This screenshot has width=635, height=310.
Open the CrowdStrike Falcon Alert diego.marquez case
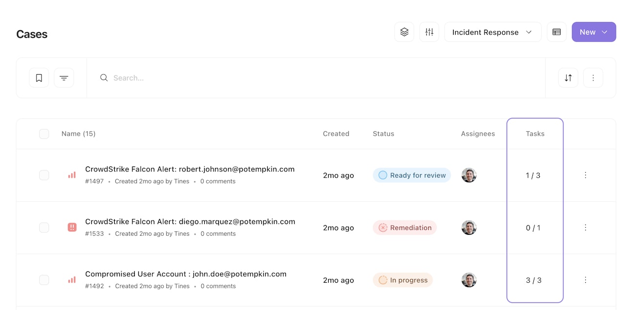coord(190,222)
